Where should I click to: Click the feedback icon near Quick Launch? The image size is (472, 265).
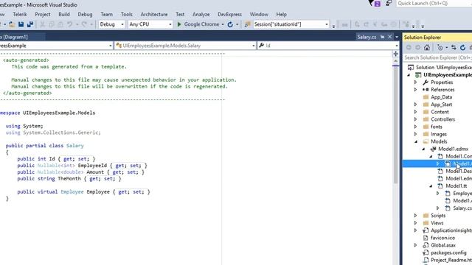pyautogui.click(x=389, y=3)
